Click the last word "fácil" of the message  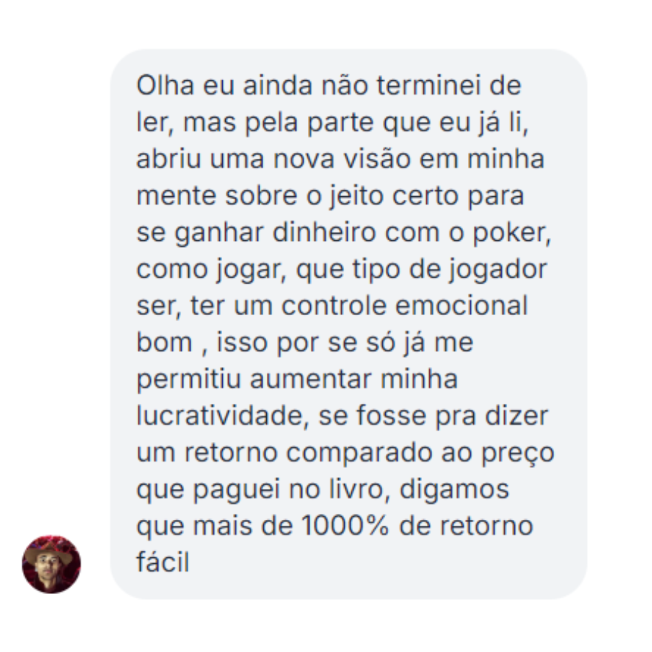[x=162, y=563]
